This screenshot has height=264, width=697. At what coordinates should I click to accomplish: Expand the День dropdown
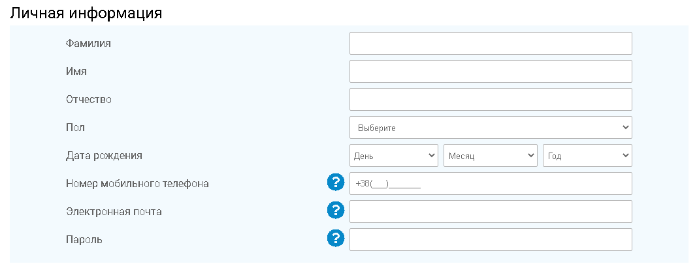(394, 155)
